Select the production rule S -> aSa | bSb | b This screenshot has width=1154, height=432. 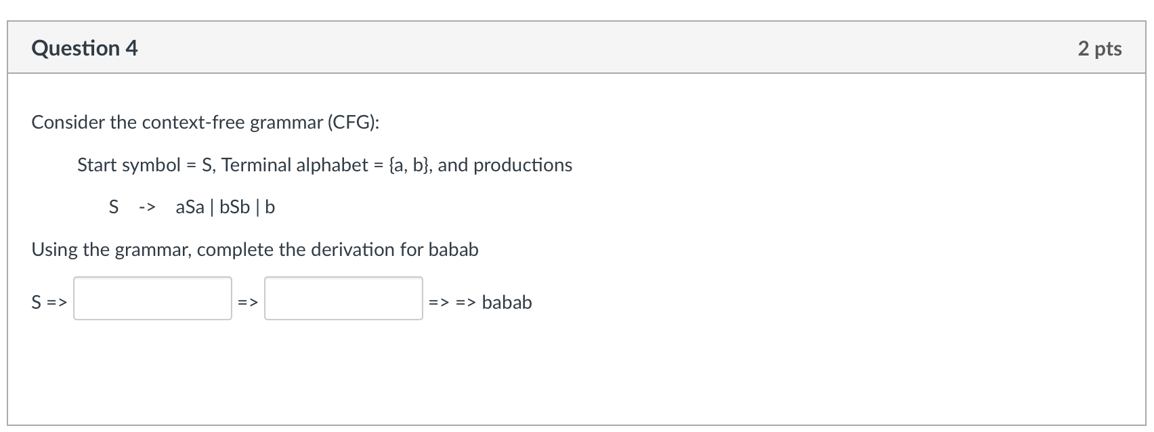coord(191,207)
